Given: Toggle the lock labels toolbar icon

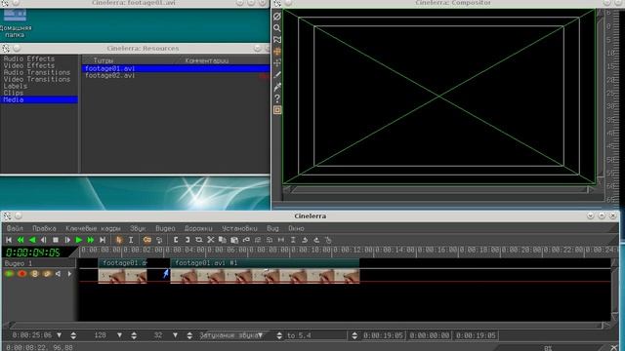Looking at the screenshot, I should click(x=159, y=240).
